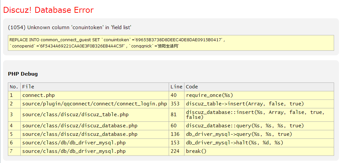Click the discuz_database::insert code cell
Screen dimensions: 340x163
pyautogui.click(x=255, y=115)
